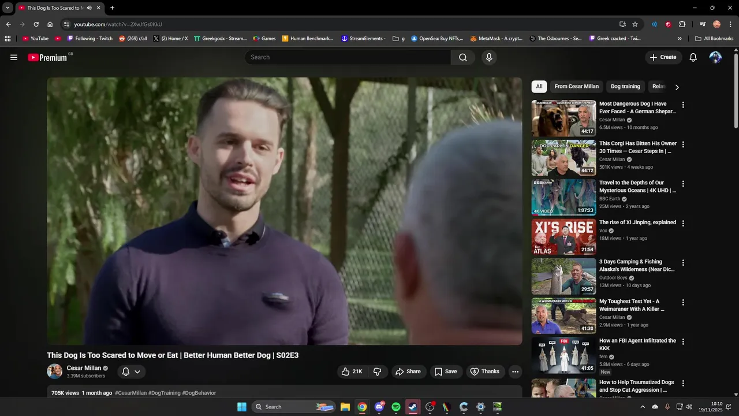739x416 pixels.
Task: Open options for FBI Agent video
Action: (x=683, y=341)
